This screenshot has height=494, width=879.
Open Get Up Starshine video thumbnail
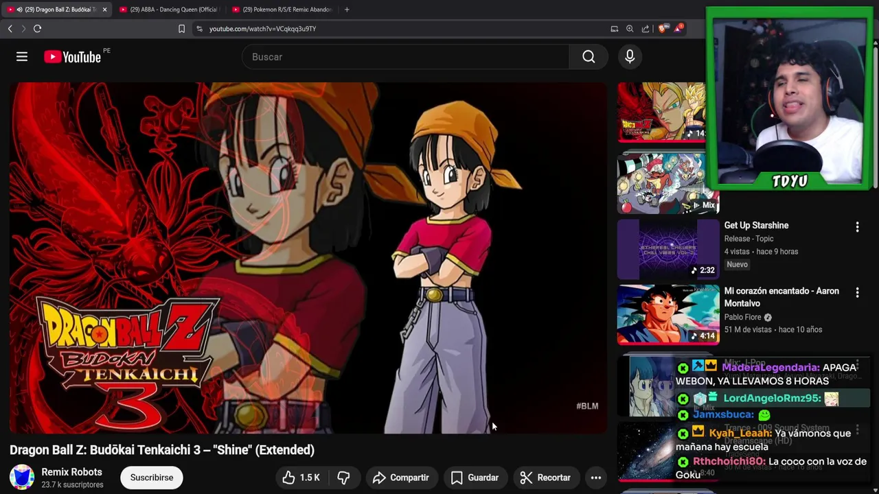tap(668, 249)
